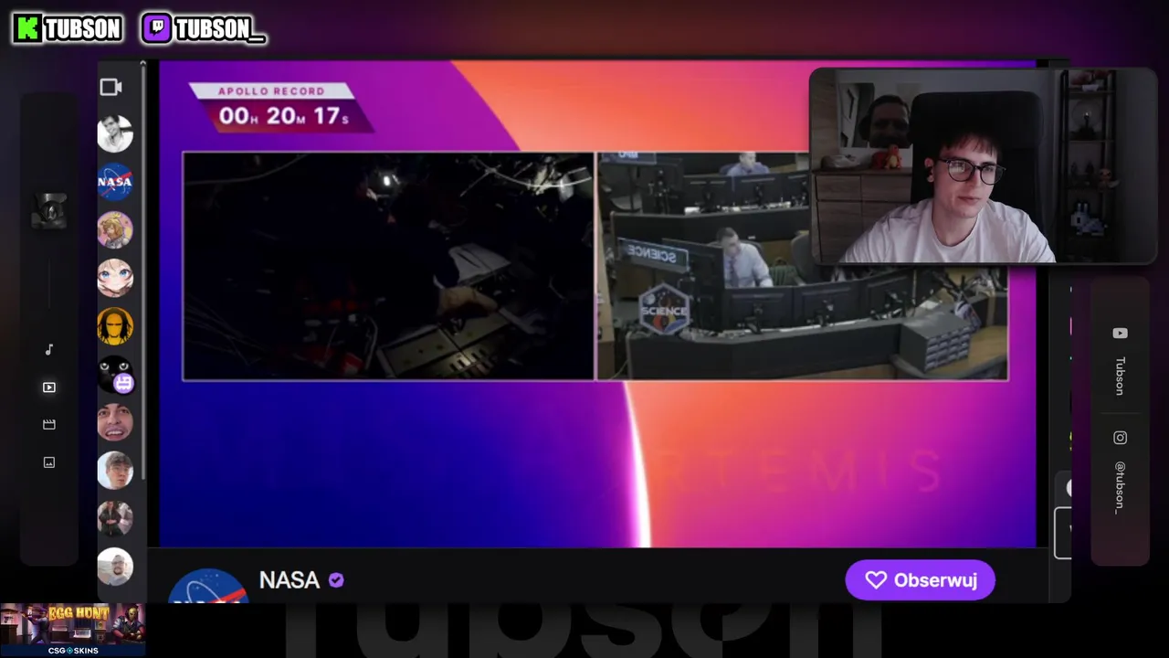Viewport: 1169px width, 658px height.
Task: Open the NASA channel avatar in the sidebar
Action: coord(115,182)
